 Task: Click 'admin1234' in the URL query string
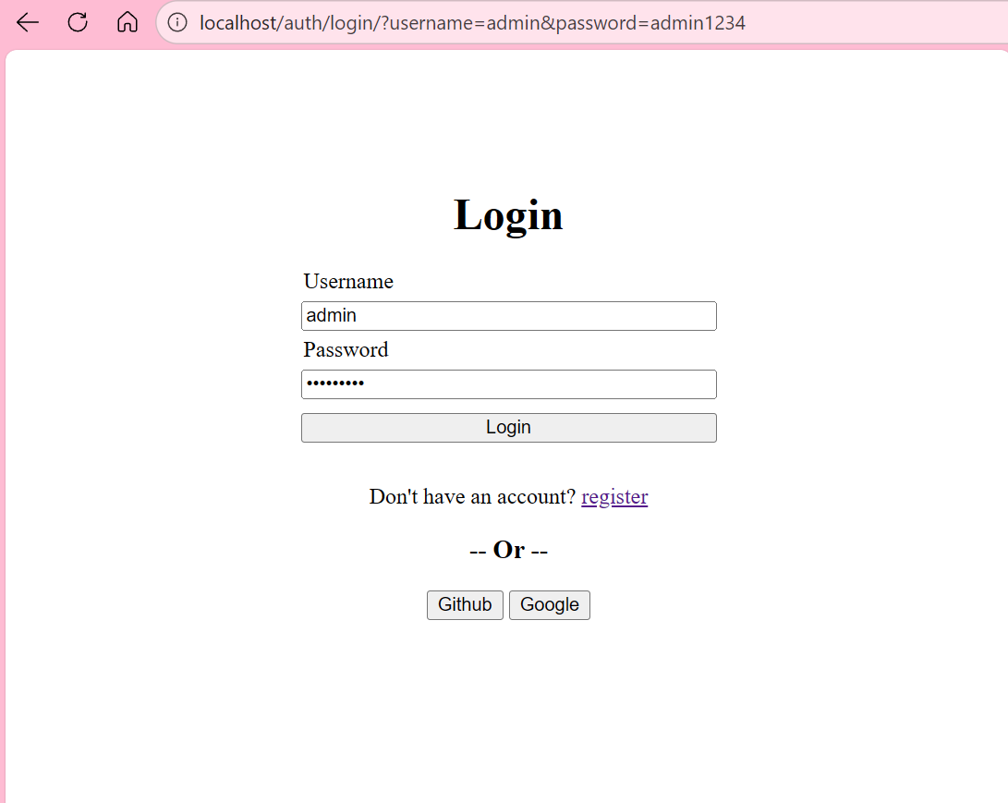click(698, 23)
